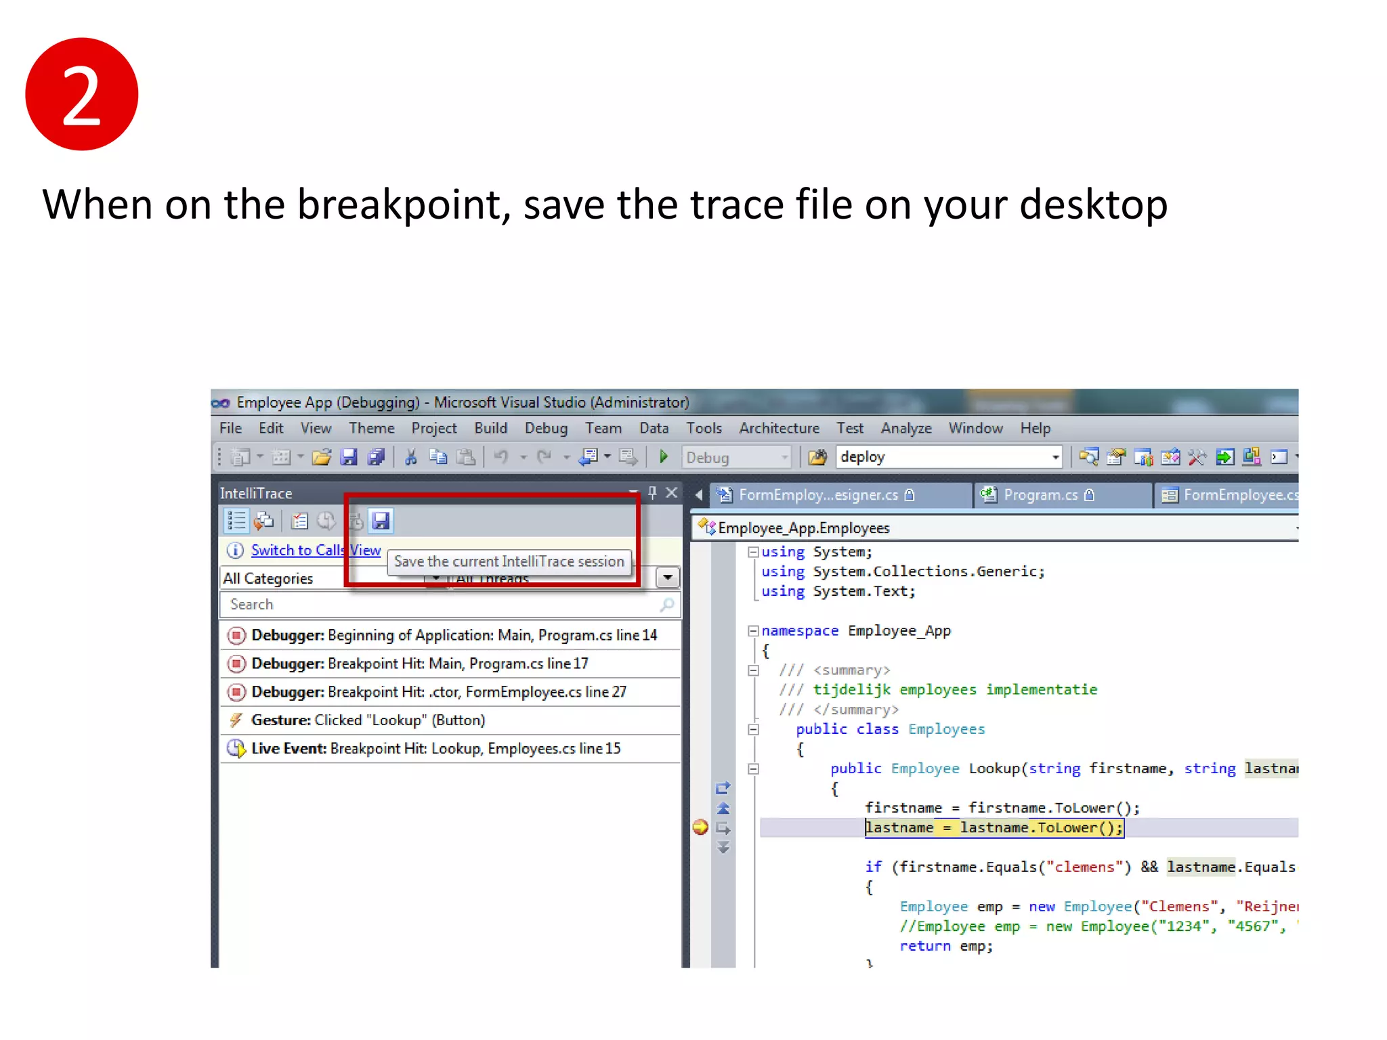Viewport: 1387px width, 1040px height.
Task: Click Find in Files icon beside deploy box
Action: pos(817,458)
